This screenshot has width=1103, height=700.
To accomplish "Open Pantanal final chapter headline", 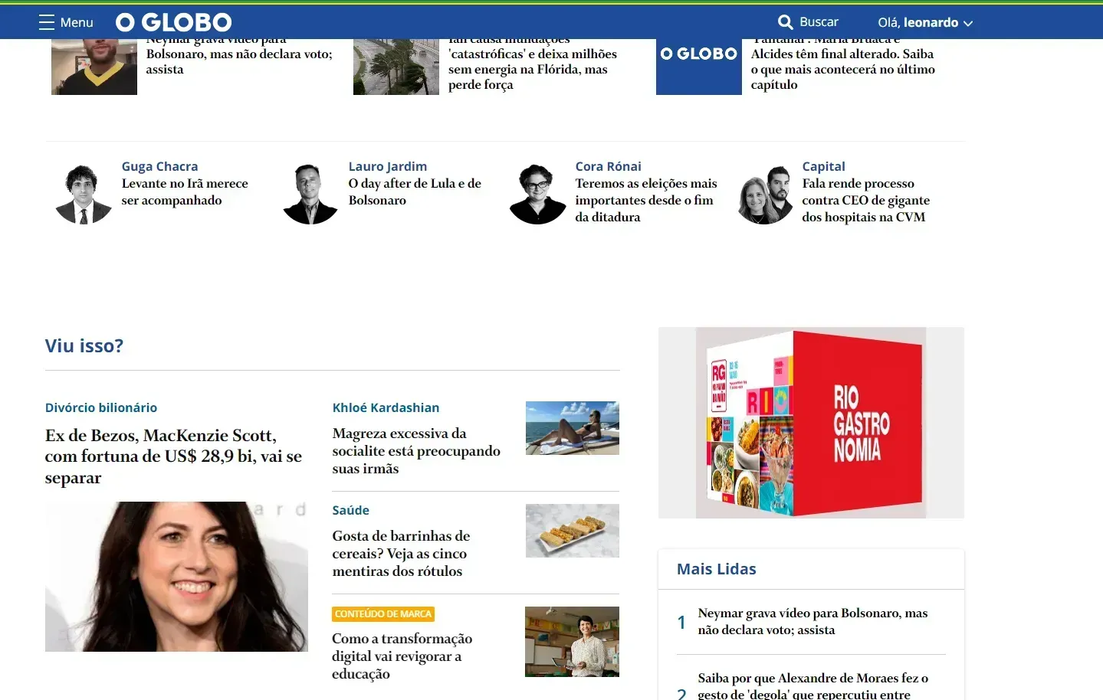I will 843,65.
